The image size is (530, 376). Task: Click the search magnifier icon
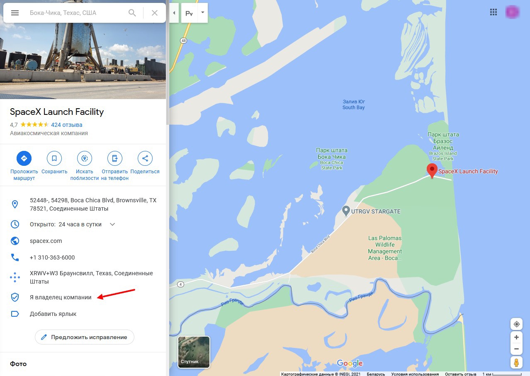point(132,13)
